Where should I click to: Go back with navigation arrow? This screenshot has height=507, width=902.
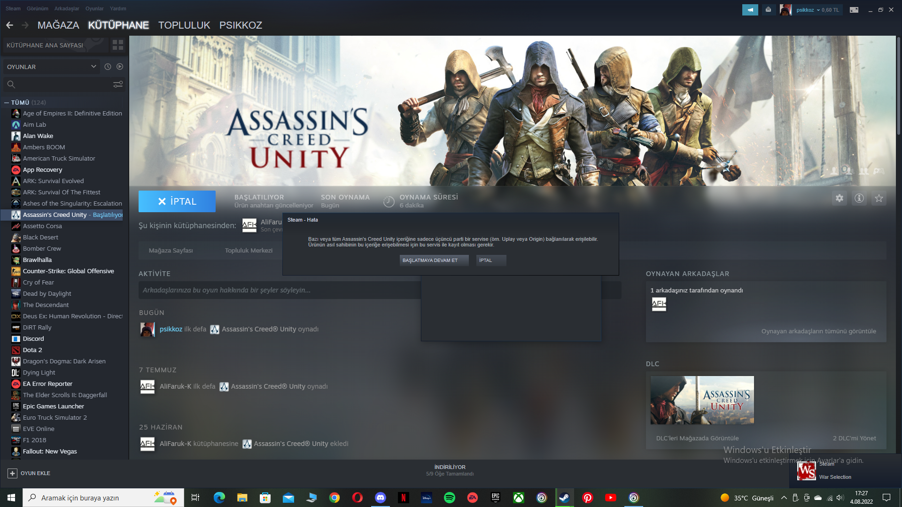click(10, 25)
